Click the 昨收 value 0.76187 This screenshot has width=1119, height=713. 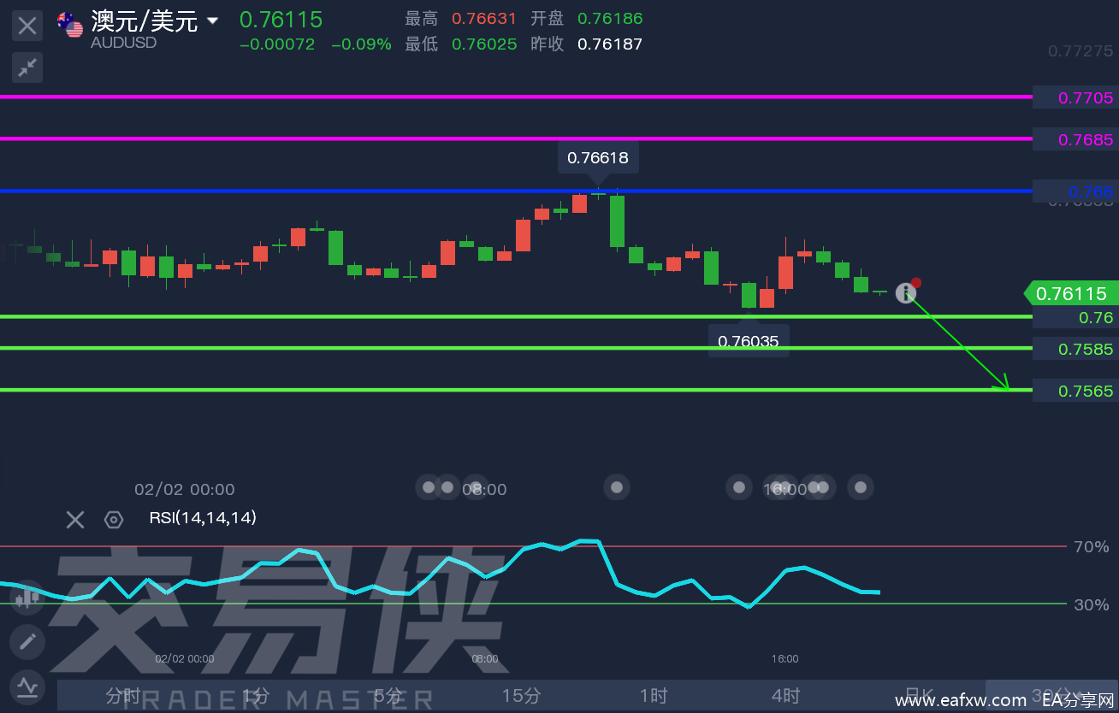610,44
